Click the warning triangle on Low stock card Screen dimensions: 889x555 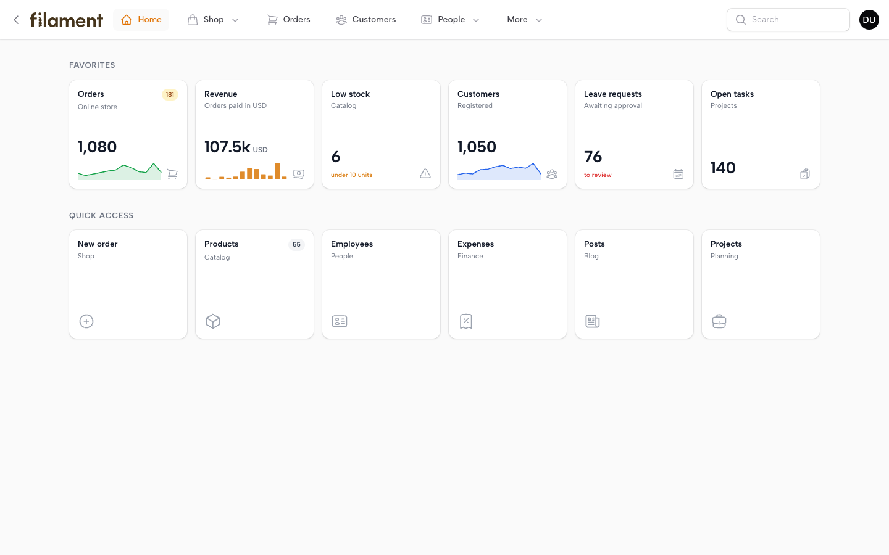425,174
